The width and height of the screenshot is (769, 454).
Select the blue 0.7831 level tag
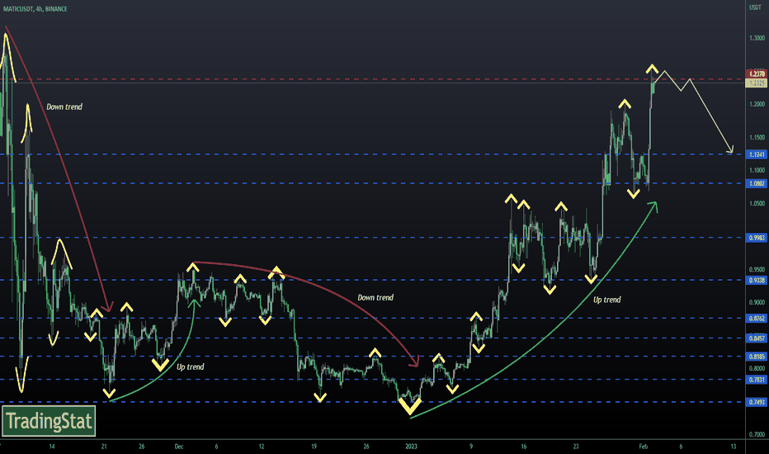(x=756, y=380)
